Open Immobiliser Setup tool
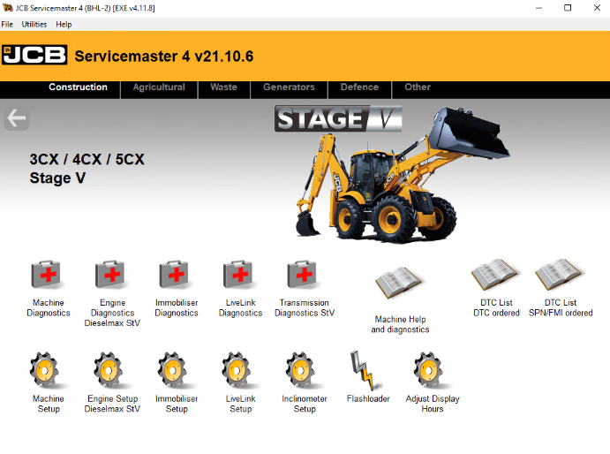The image size is (610, 454). pyautogui.click(x=176, y=372)
